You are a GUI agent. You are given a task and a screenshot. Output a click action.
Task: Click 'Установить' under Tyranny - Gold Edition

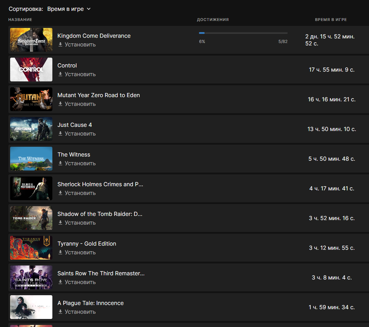pyautogui.click(x=80, y=252)
